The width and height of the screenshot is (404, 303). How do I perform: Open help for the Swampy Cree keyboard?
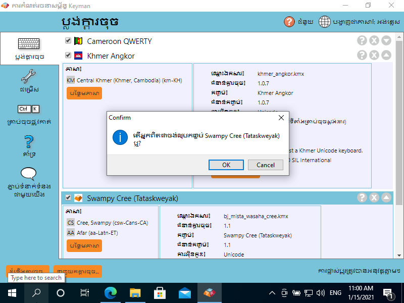362,197
